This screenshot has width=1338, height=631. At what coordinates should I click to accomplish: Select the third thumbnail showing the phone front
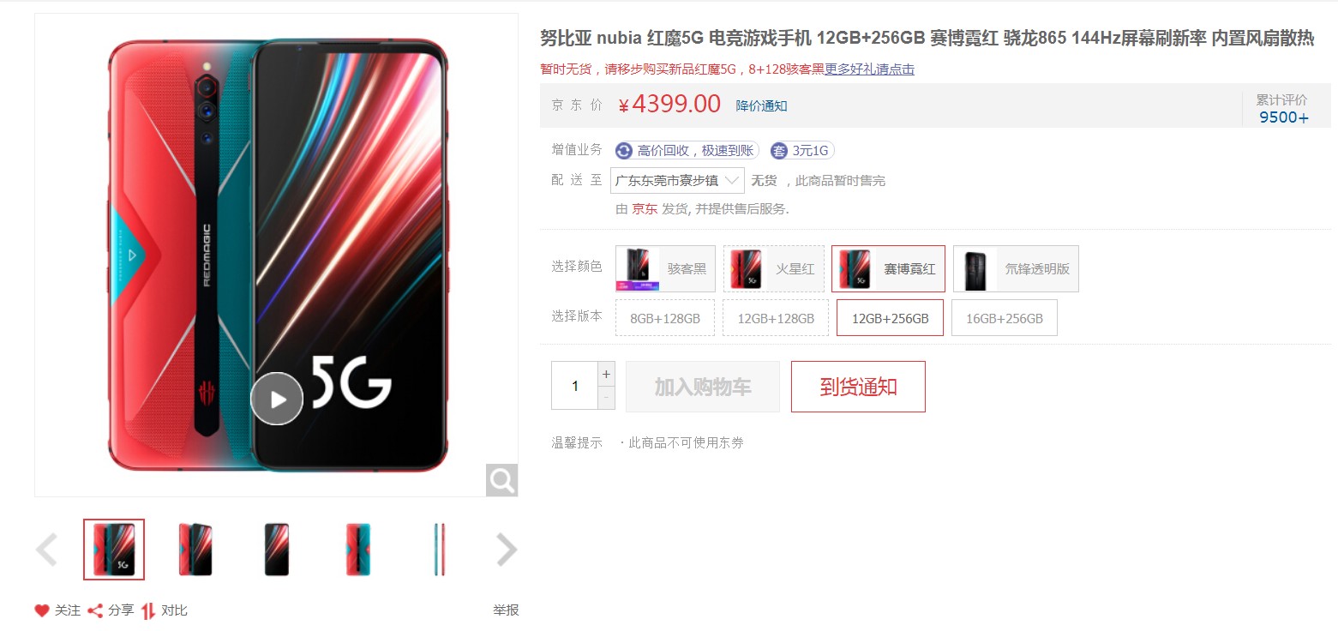point(277,550)
